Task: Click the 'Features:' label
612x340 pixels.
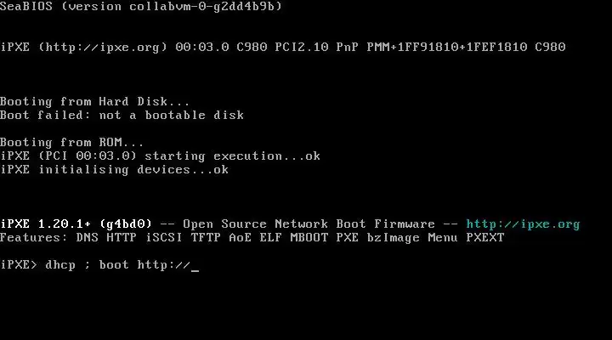Action: point(33,238)
